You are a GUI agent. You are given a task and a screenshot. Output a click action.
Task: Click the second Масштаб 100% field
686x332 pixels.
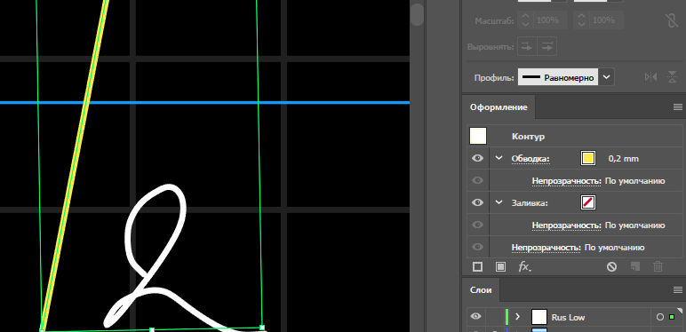click(606, 20)
